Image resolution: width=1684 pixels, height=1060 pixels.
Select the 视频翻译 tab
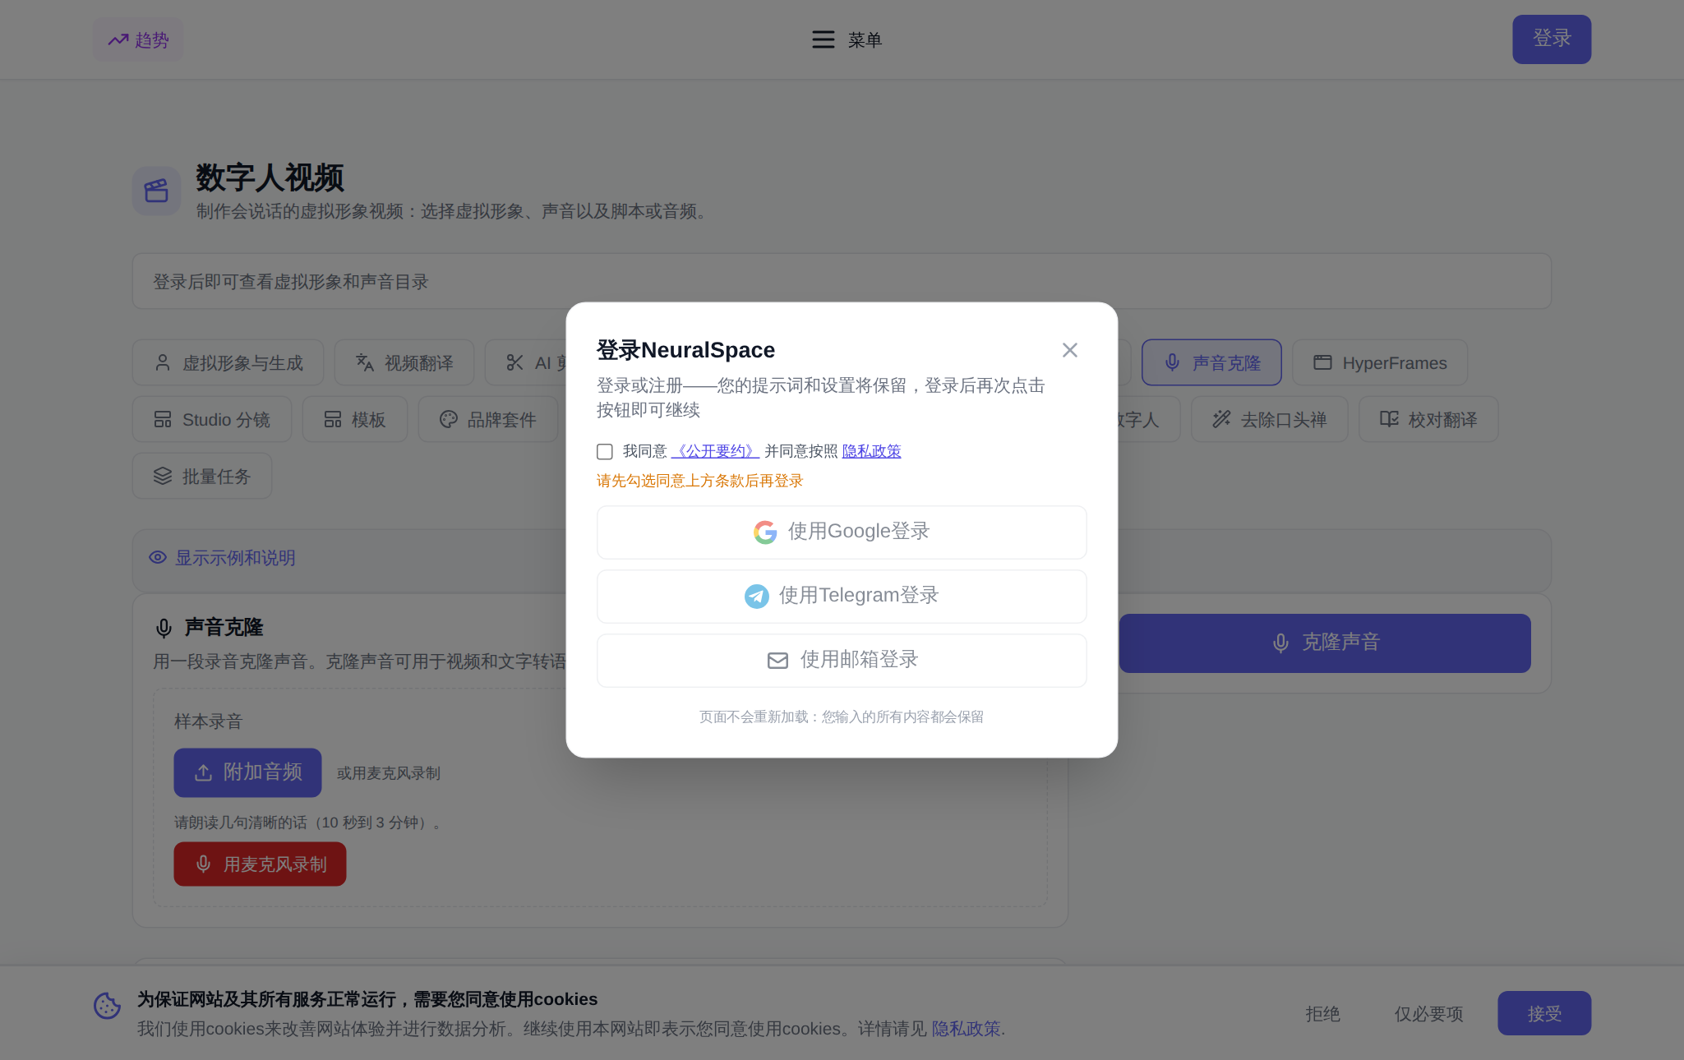pyautogui.click(x=404, y=362)
